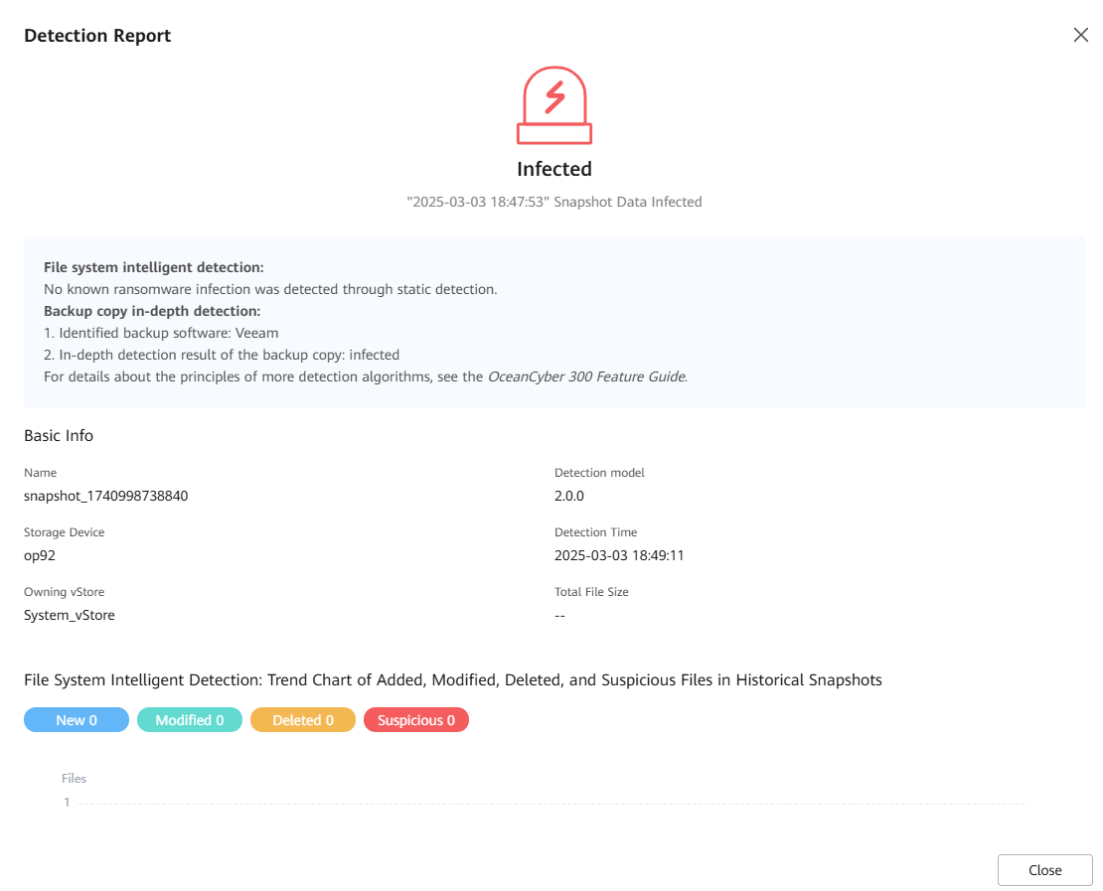This screenshot has height=891, width=1103.
Task: Toggle the Modified 0 legend series
Action: (x=190, y=720)
